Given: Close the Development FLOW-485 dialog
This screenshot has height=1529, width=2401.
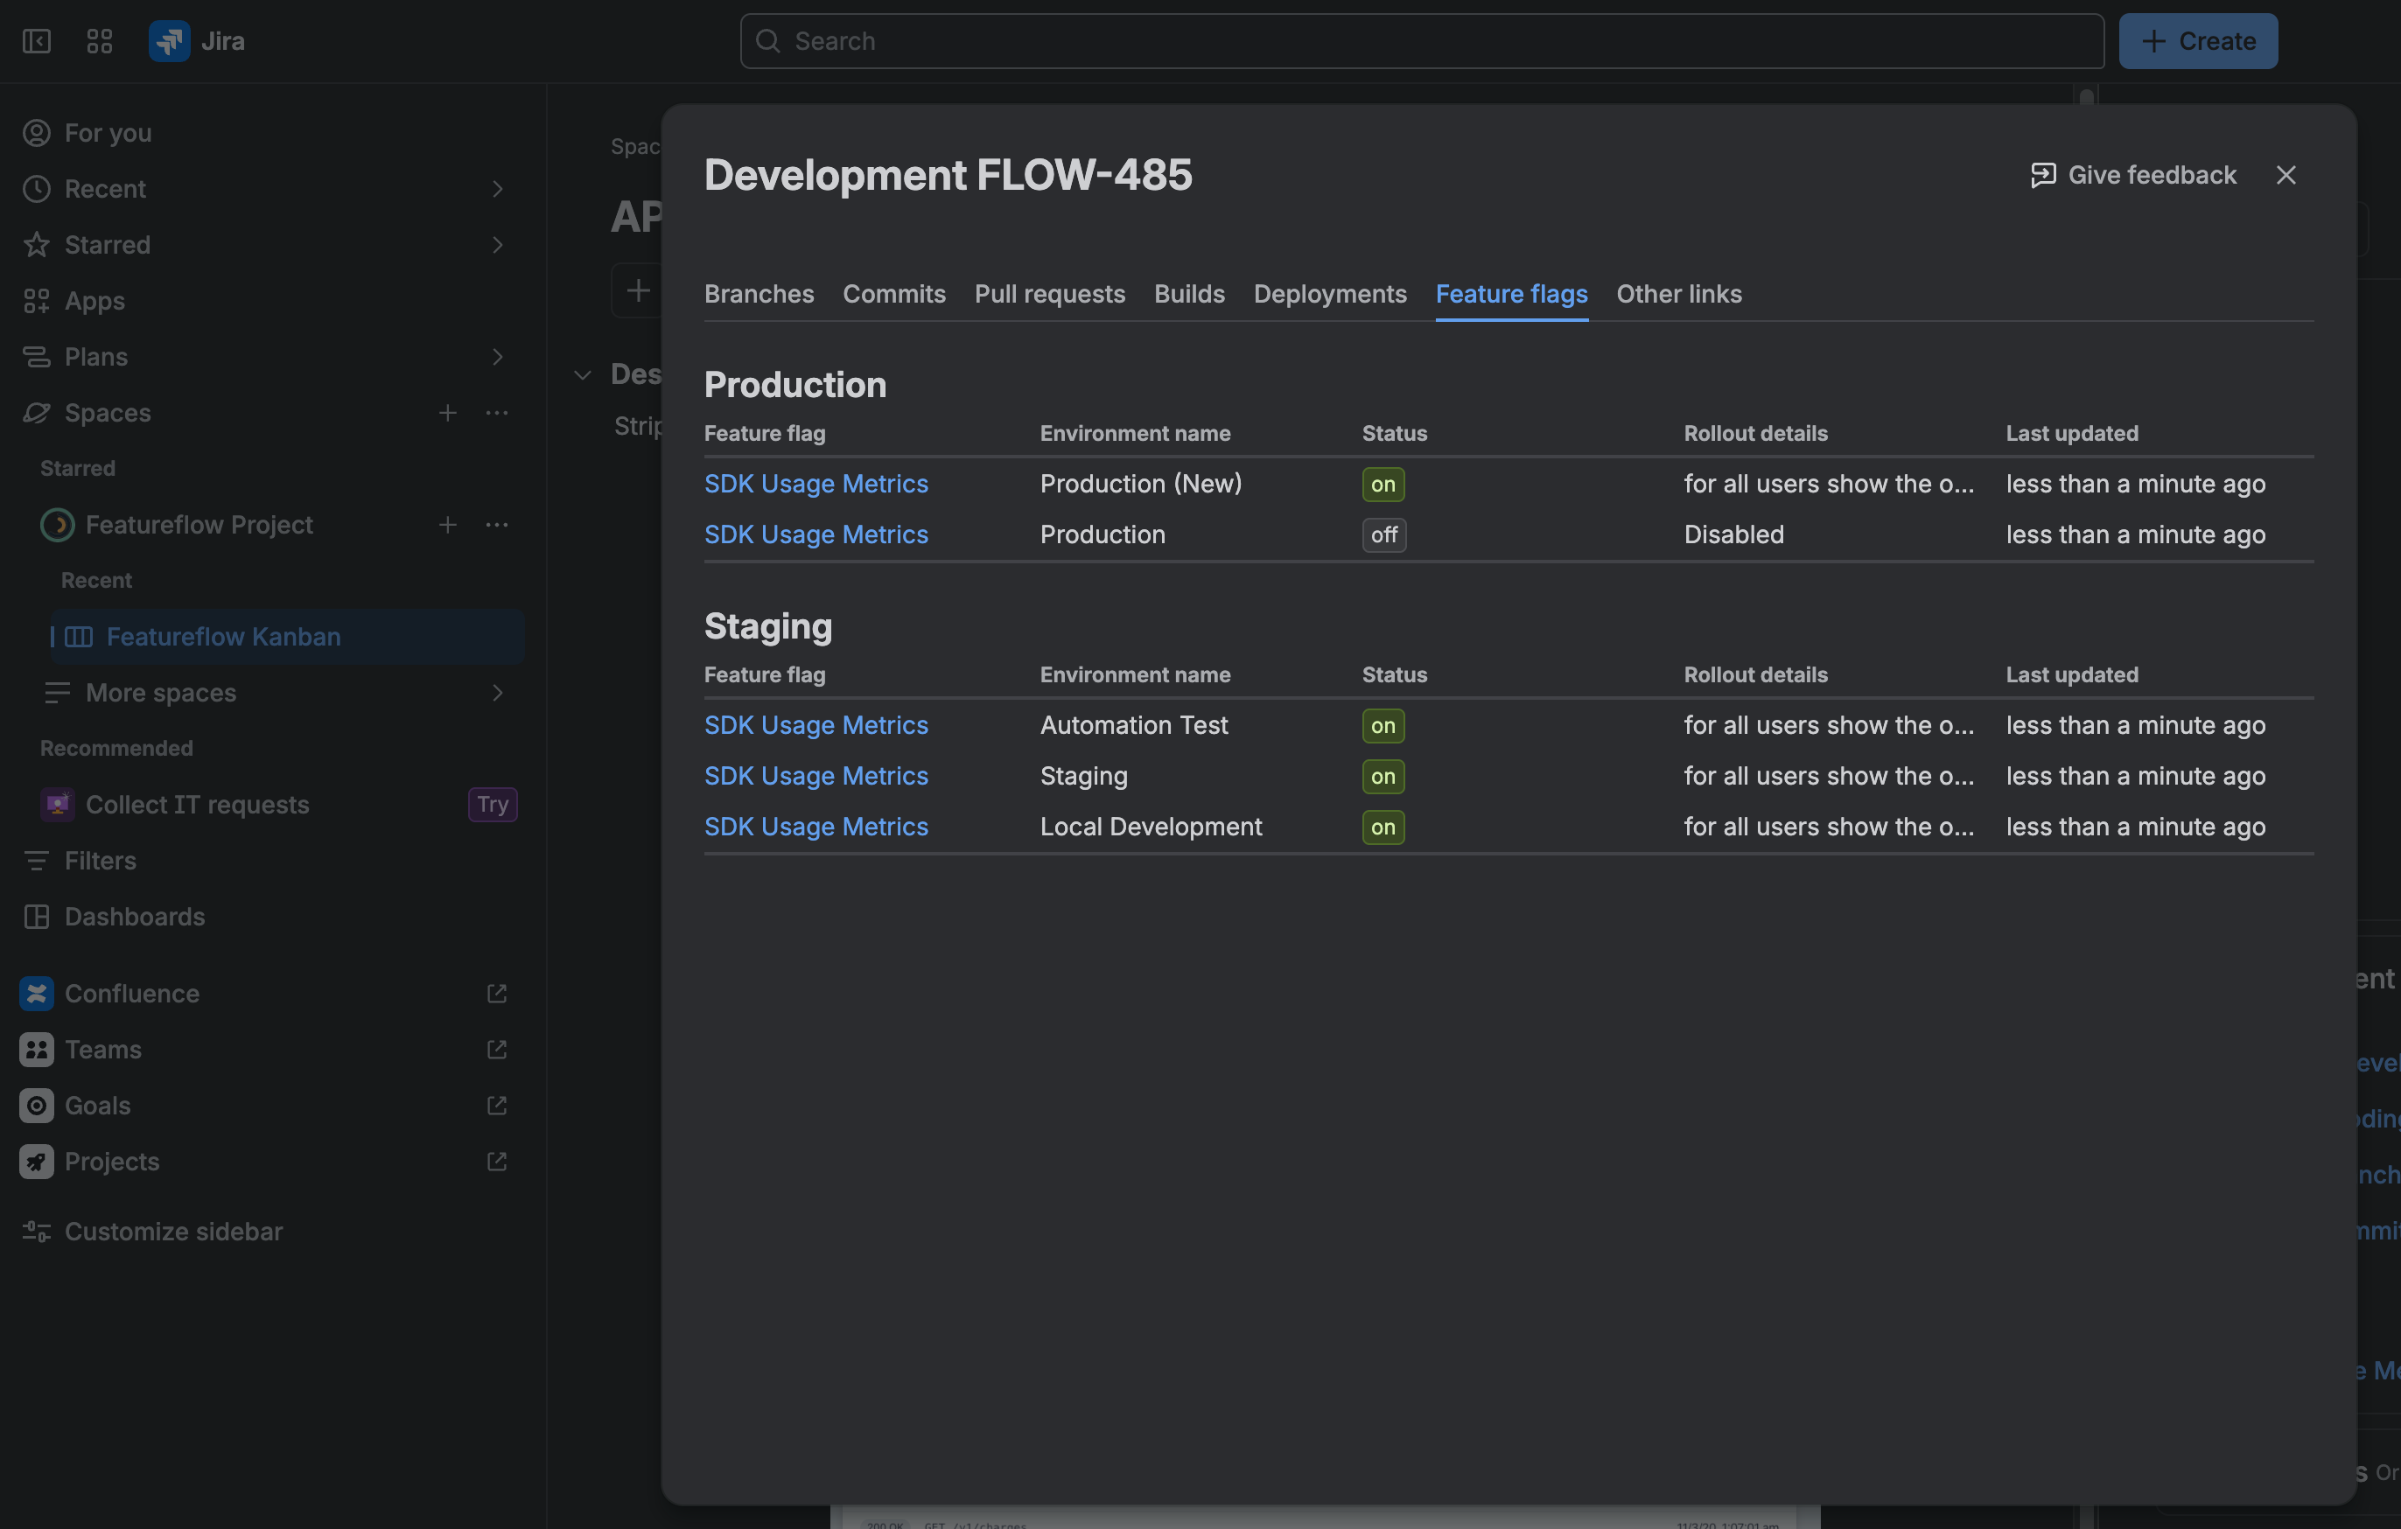Looking at the screenshot, I should [2286, 174].
